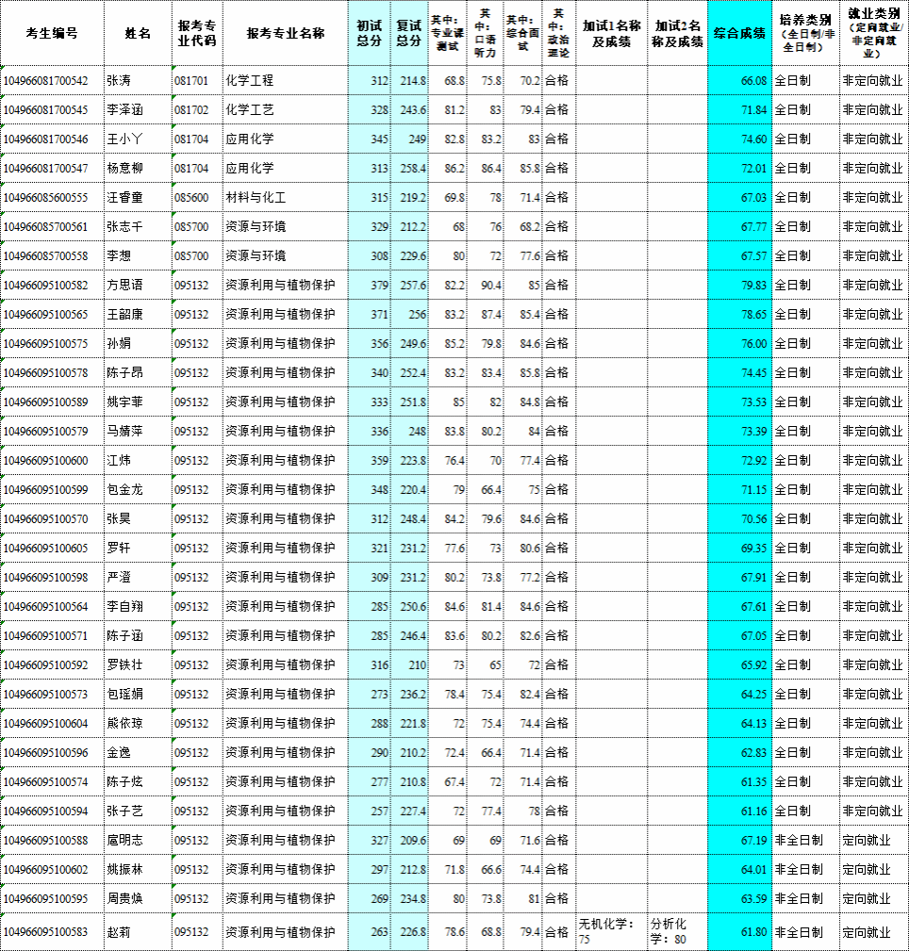Select the 就业类别 column header
The width and height of the screenshot is (909, 951).
[873, 33]
